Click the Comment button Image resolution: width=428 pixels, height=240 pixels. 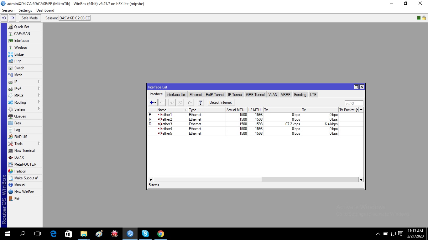coord(190,102)
